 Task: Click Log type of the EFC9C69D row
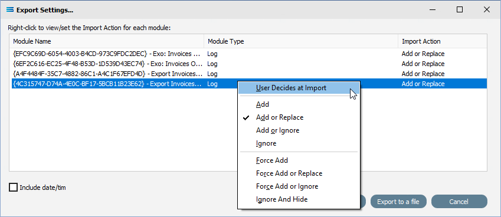[212, 54]
